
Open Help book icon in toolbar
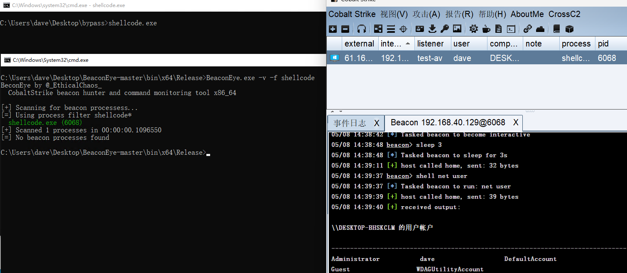click(x=557, y=29)
